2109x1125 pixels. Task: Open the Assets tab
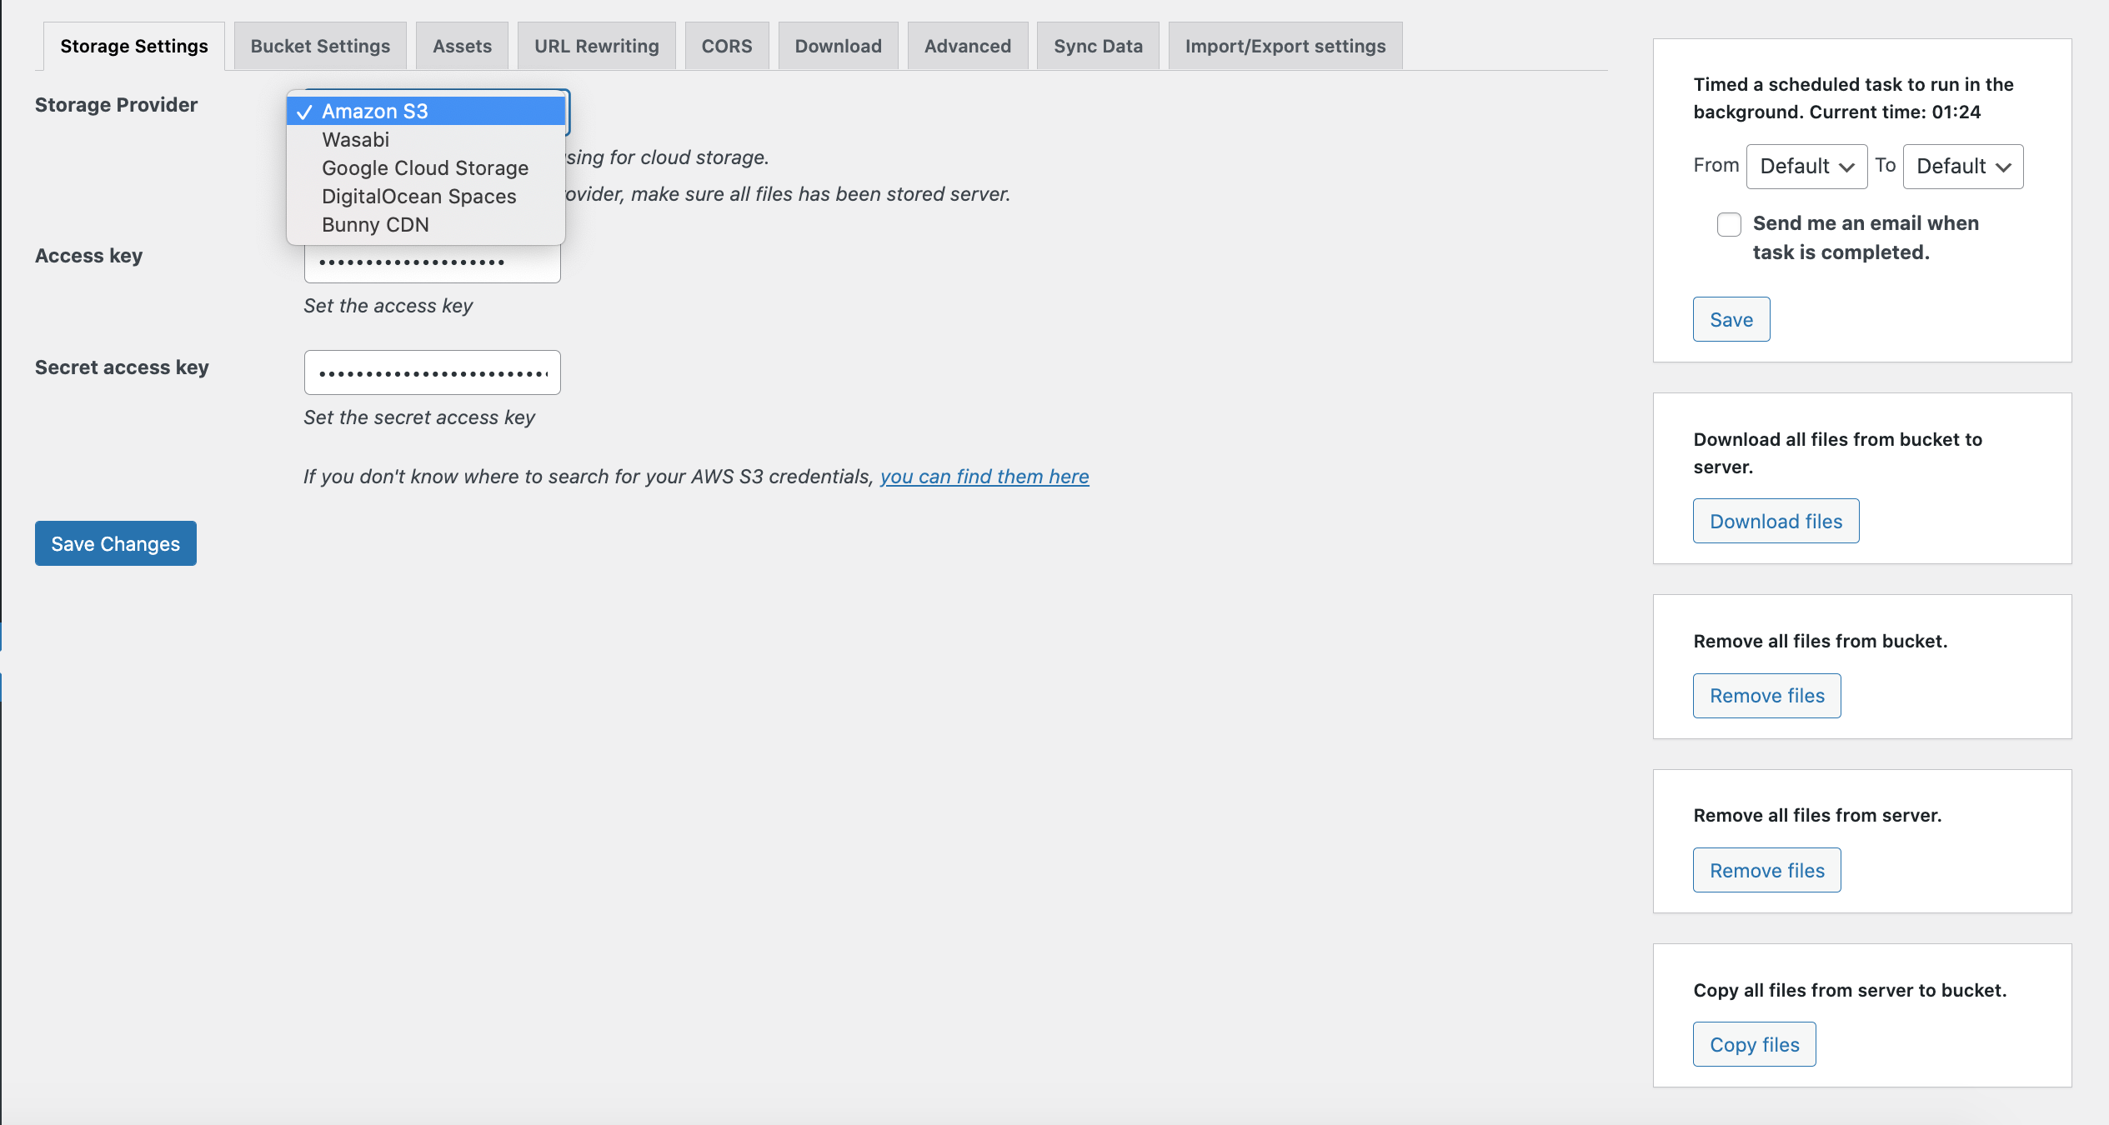(462, 47)
